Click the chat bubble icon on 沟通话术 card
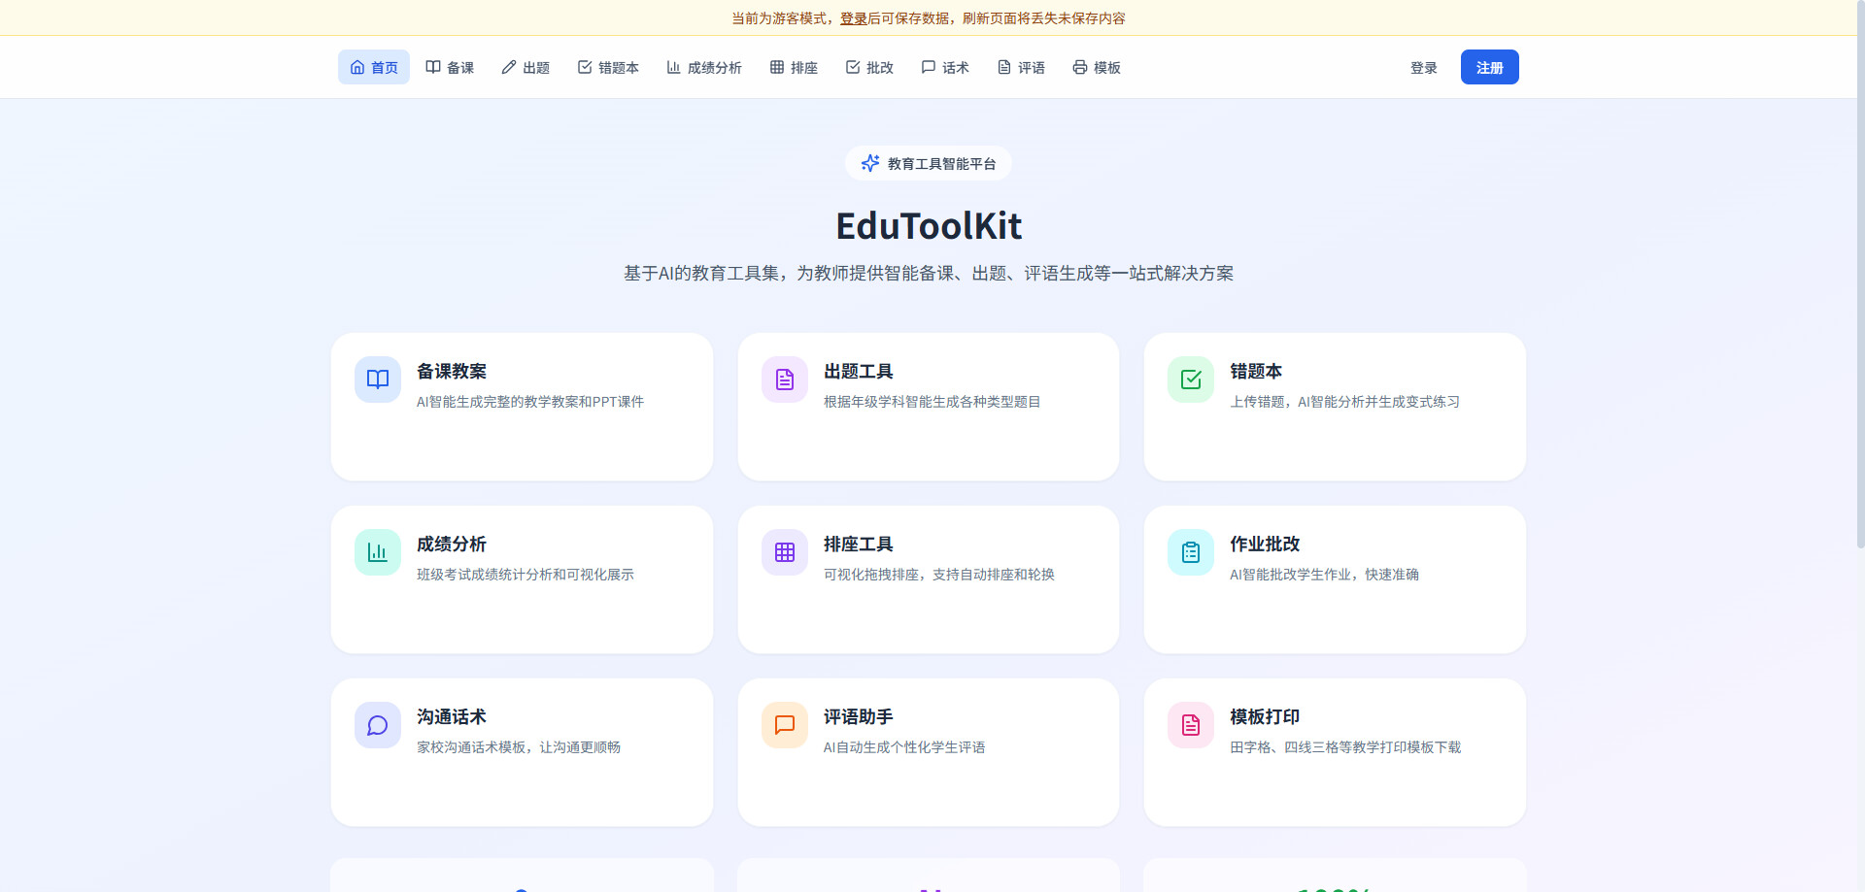This screenshot has width=1865, height=892. (378, 725)
